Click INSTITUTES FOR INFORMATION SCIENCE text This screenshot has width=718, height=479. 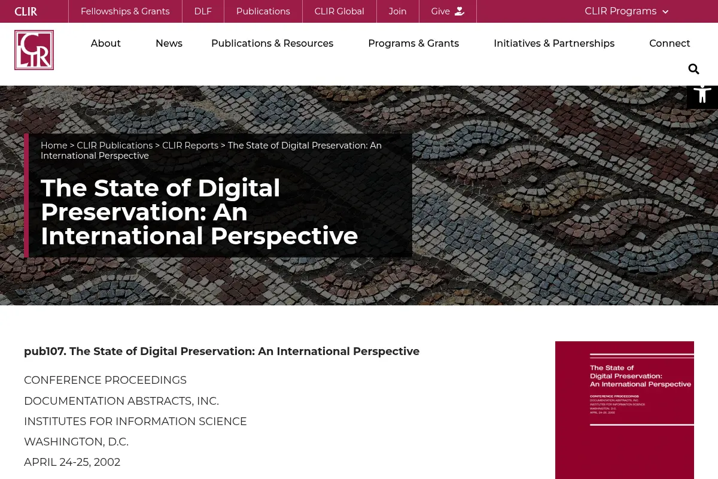[135, 422]
